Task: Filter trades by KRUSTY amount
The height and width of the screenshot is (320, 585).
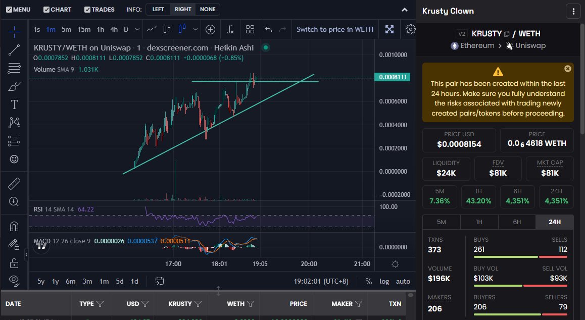Action: point(198,304)
